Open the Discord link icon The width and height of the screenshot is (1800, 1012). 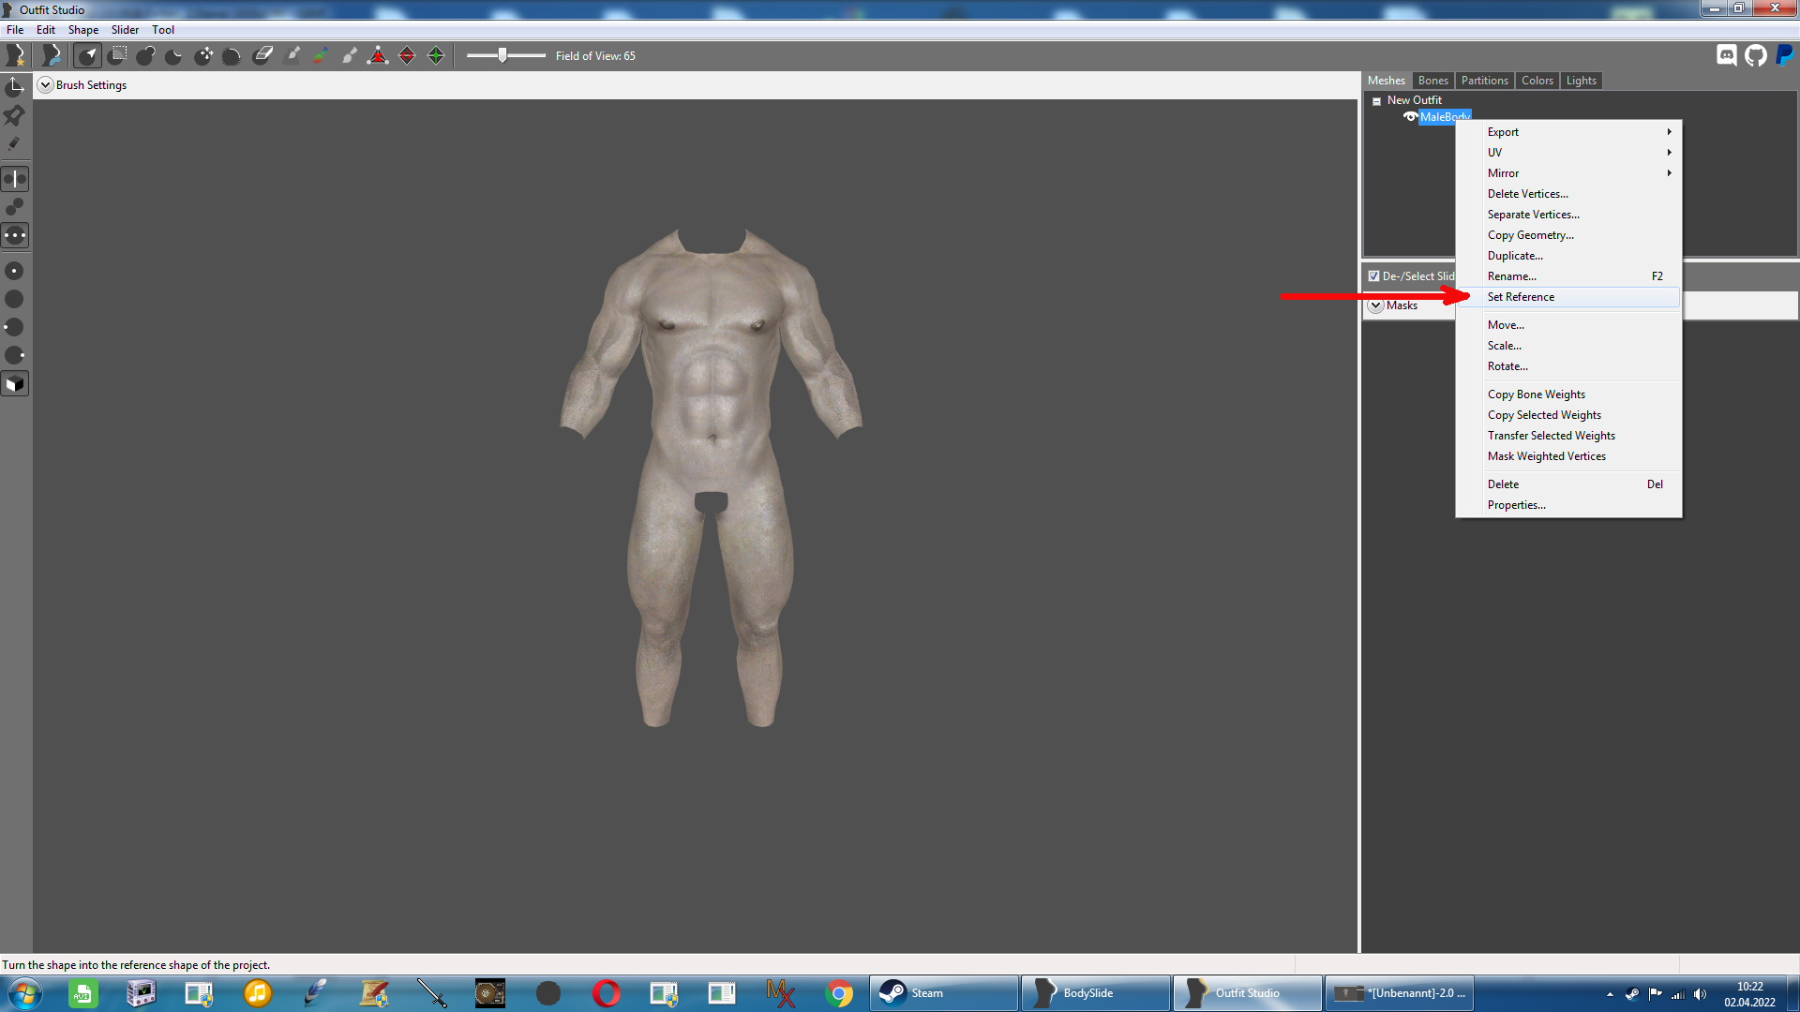1727,55
